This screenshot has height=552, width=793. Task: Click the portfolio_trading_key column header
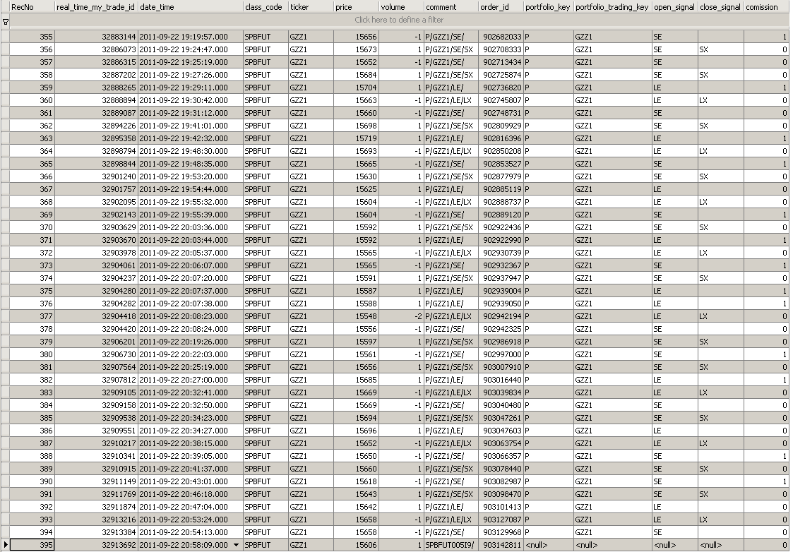(x=613, y=7)
